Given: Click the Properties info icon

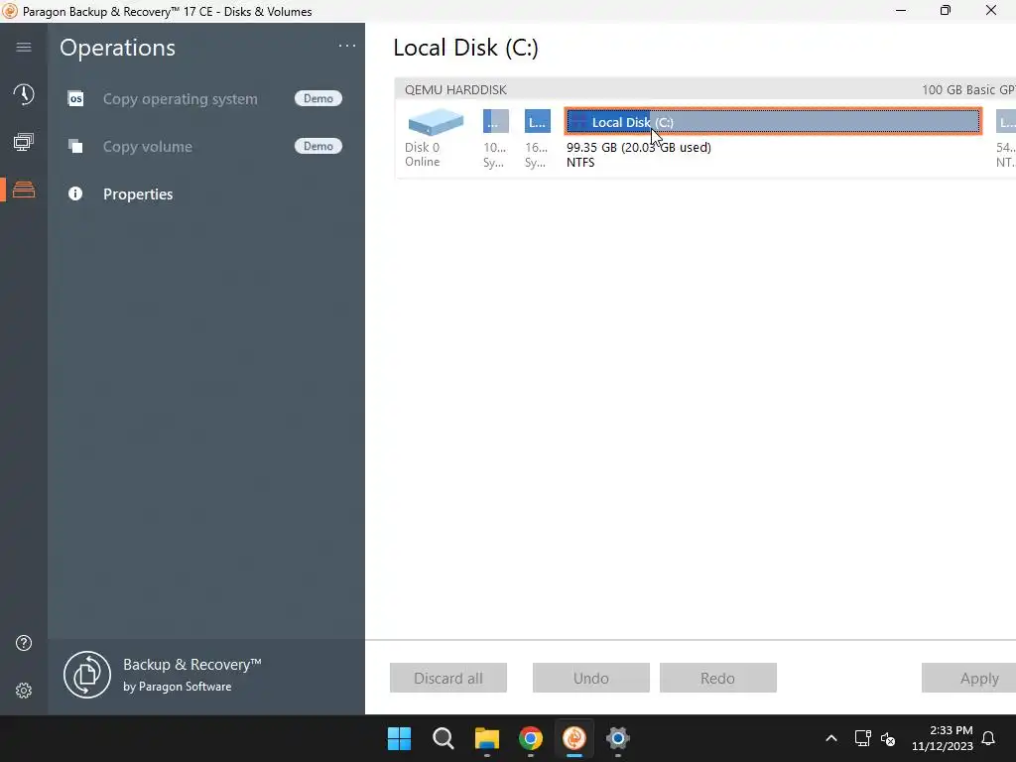Looking at the screenshot, I should coord(75,193).
